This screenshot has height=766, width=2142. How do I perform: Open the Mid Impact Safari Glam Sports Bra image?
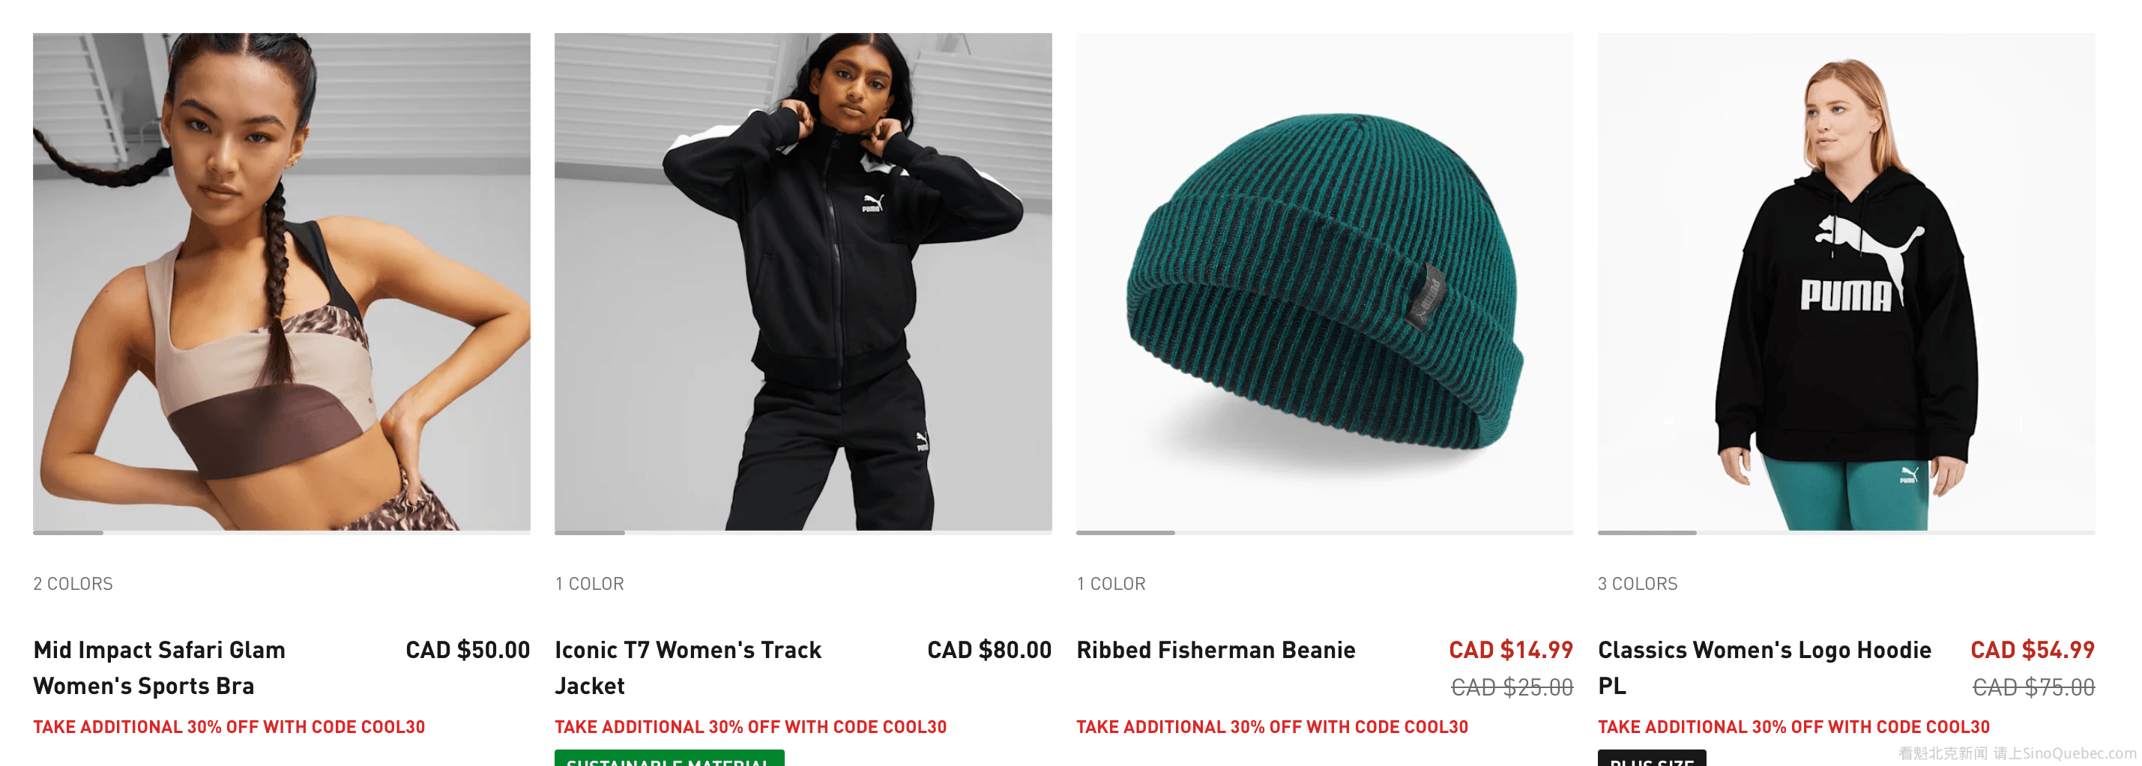281,281
